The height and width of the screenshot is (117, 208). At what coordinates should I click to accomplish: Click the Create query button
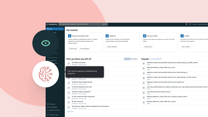pos(148,47)
